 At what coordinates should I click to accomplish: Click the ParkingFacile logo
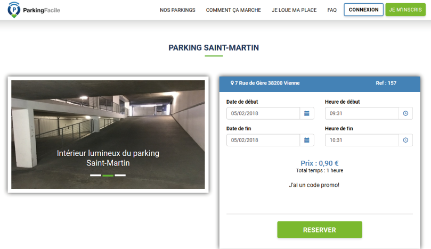pyautogui.click(x=34, y=10)
